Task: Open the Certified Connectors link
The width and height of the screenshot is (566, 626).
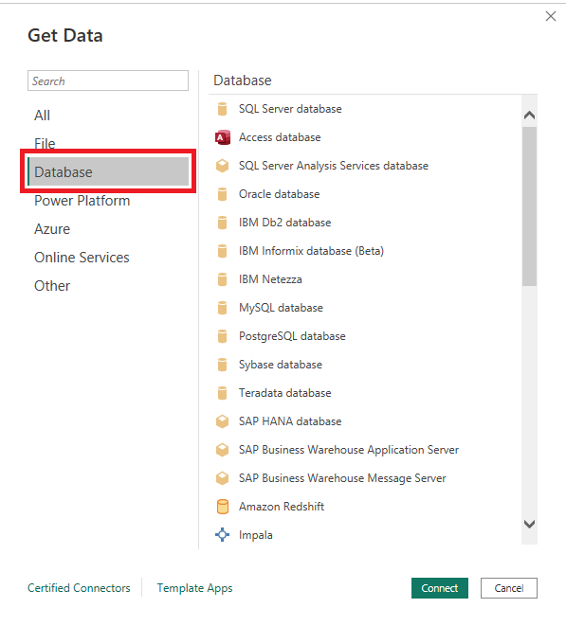Action: pyautogui.click(x=79, y=588)
